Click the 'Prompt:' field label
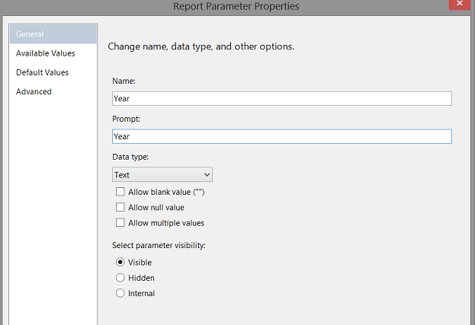Viewport: 475px width, 325px height. [126, 119]
